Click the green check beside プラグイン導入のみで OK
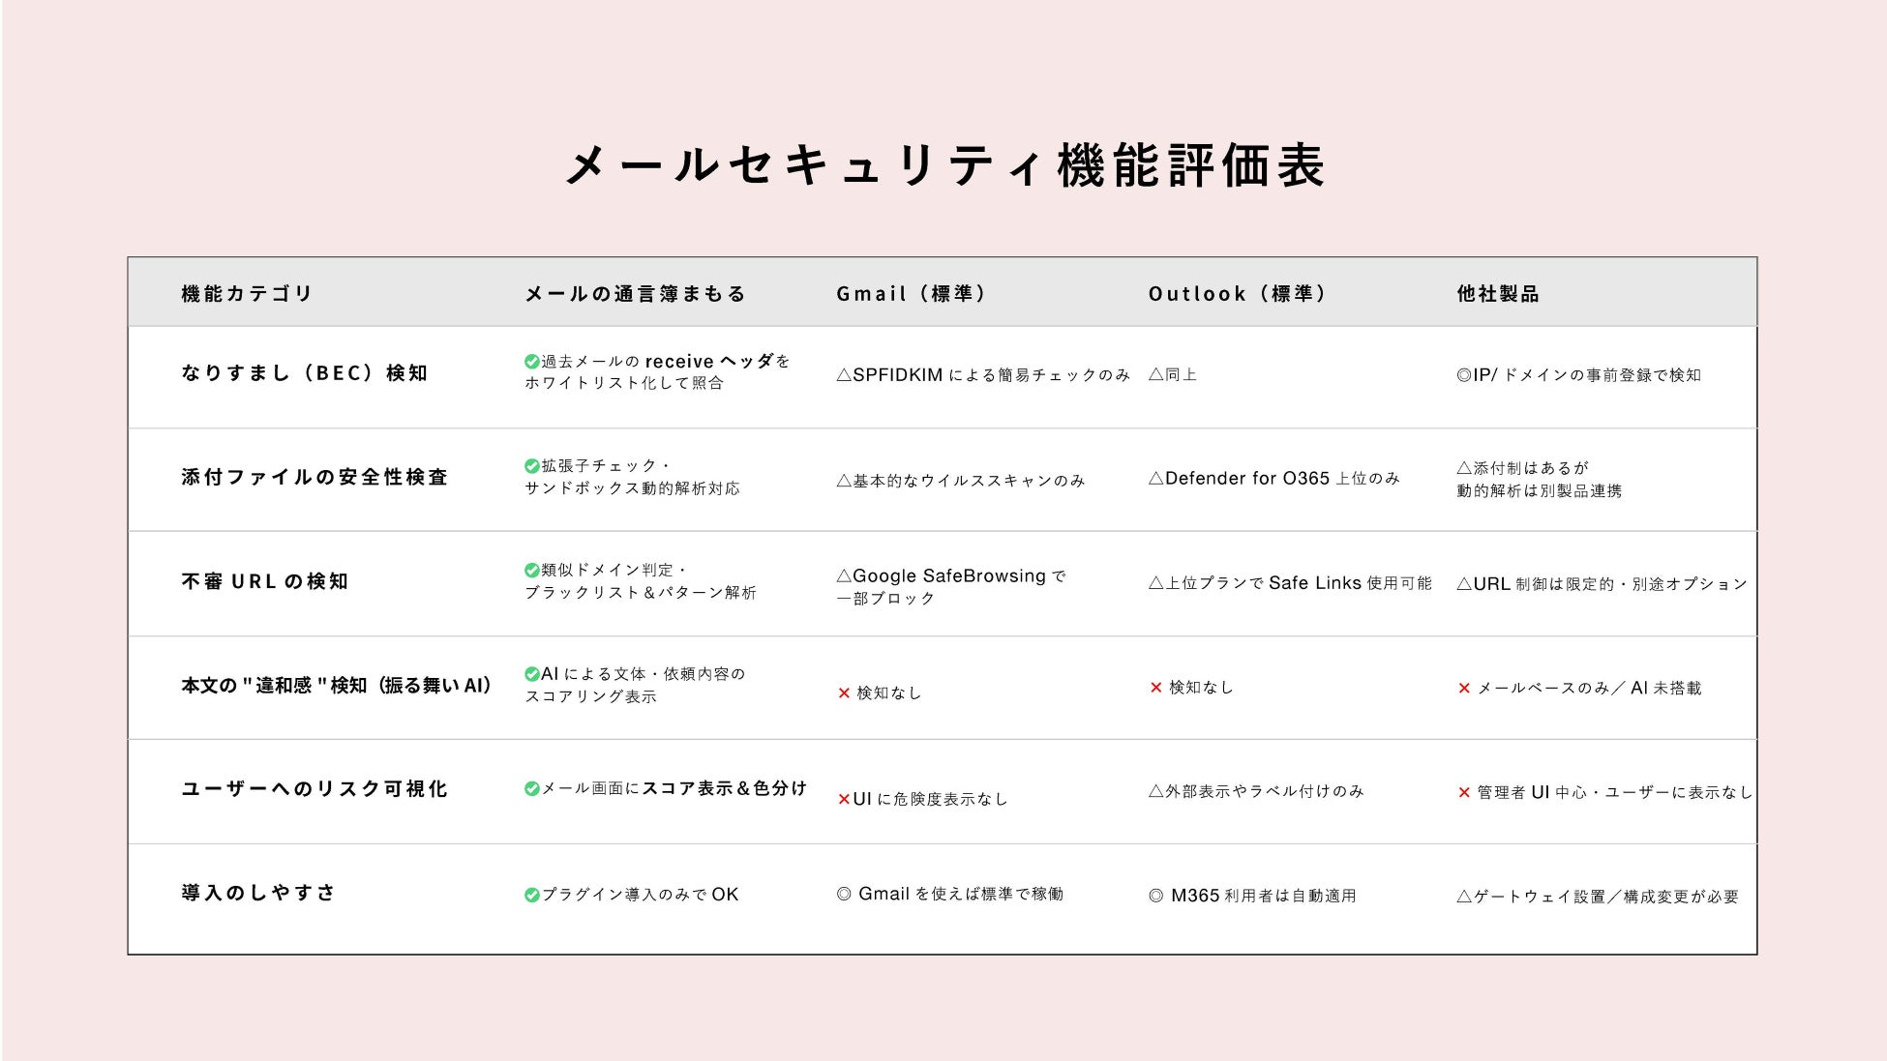 [x=531, y=896]
